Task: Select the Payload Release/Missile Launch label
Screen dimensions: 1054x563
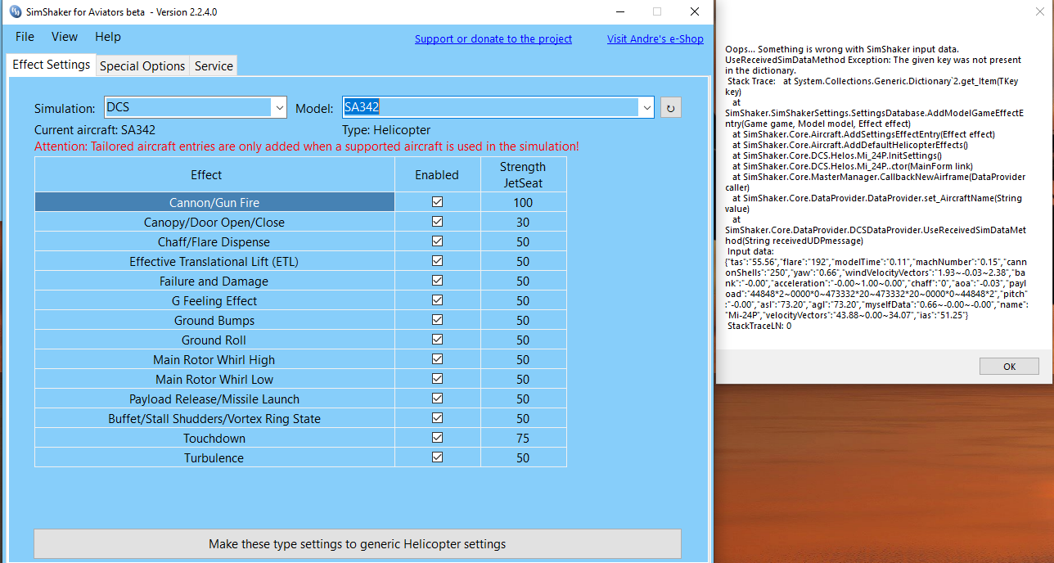Action: 214,399
